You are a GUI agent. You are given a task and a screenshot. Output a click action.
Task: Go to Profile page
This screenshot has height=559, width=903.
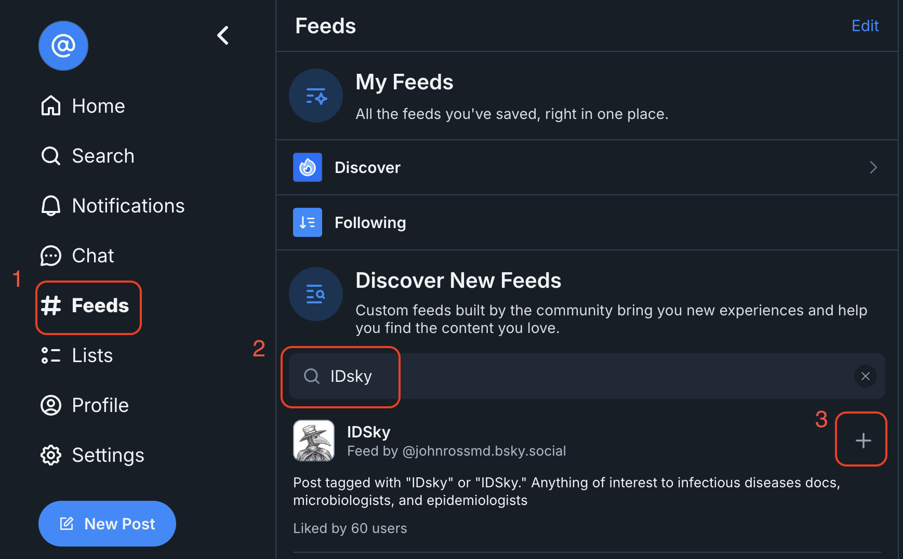click(x=85, y=405)
